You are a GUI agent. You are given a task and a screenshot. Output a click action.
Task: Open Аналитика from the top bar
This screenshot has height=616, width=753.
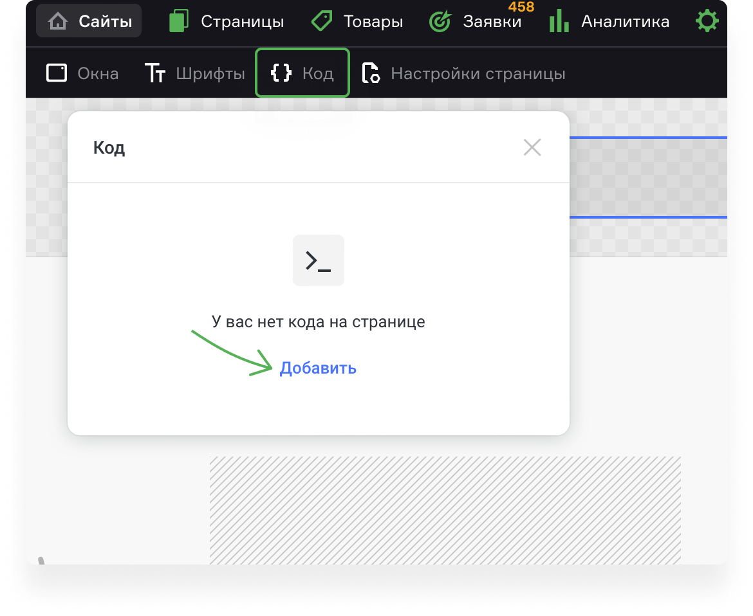point(624,20)
